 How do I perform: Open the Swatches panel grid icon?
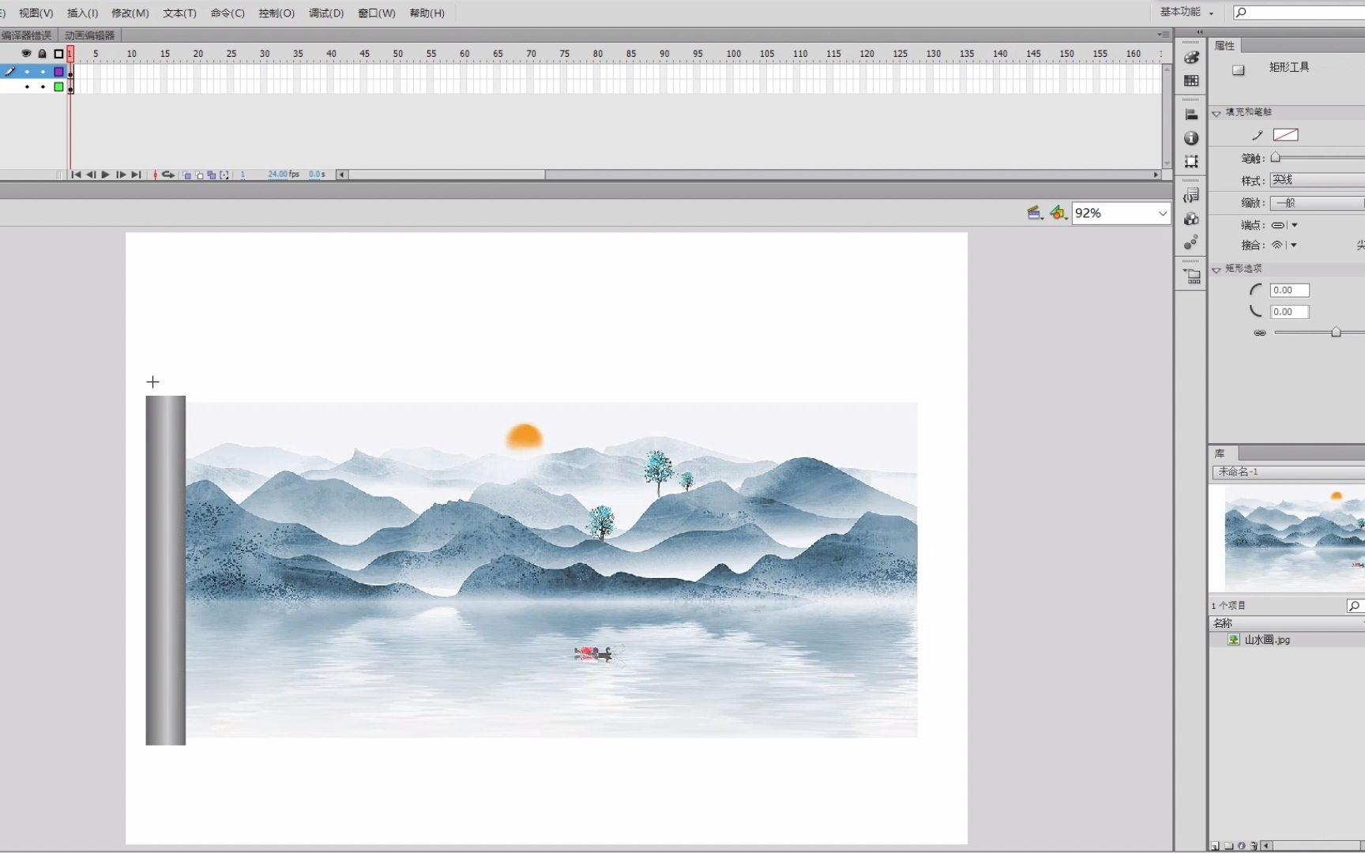(x=1191, y=81)
